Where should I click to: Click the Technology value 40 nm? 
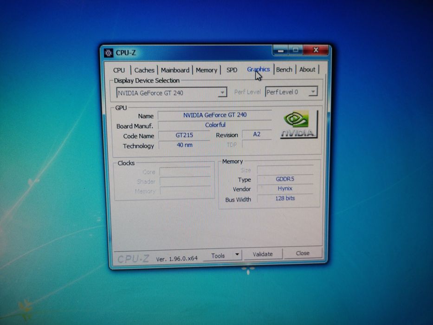pos(184,145)
